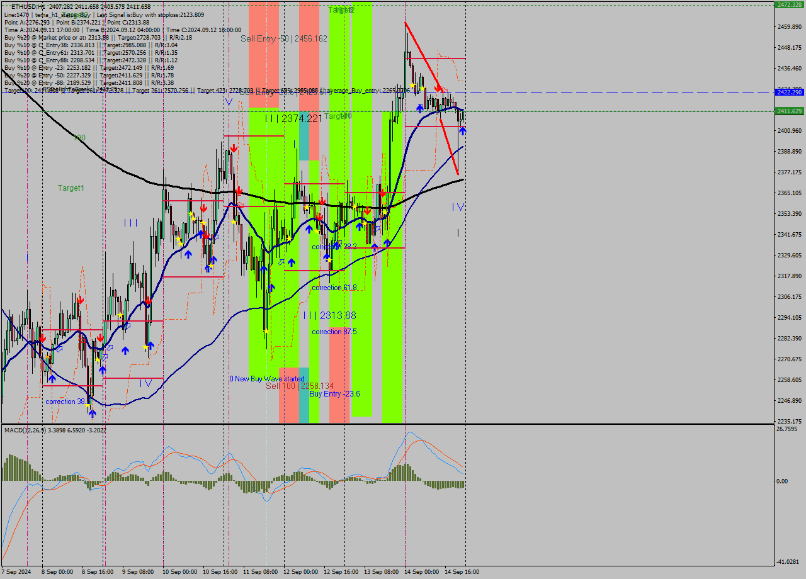Click price scale value 2317.890
The width and height of the screenshot is (806, 579).
tap(789, 276)
